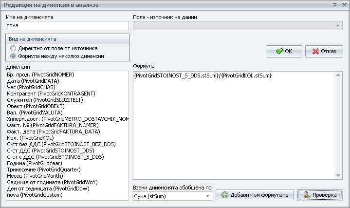The width and height of the screenshot is (350, 208).
Task: Select Хиперм.дост. (PivotGridMETRO_DOSTAVCHIK) item
Action: pyautogui.click(x=68, y=119)
